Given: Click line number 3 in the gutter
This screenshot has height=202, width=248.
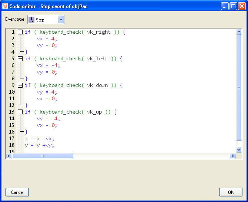Looking at the screenshot, I should pyautogui.click(x=13, y=46).
